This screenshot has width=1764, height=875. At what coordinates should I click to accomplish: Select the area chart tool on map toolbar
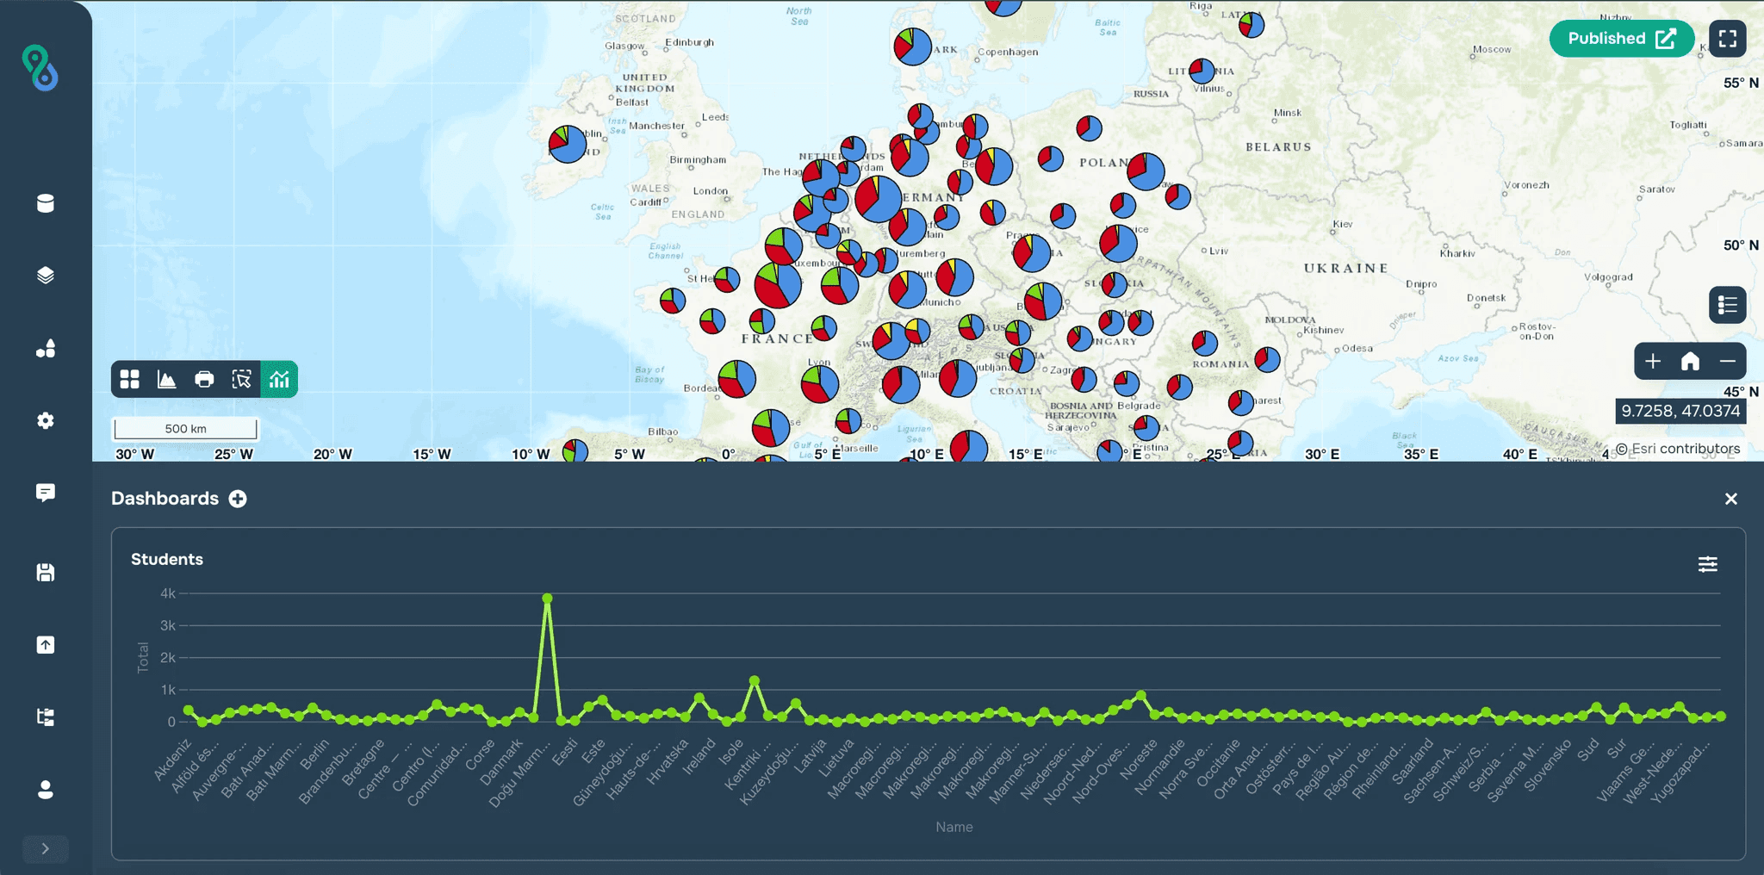coord(167,379)
